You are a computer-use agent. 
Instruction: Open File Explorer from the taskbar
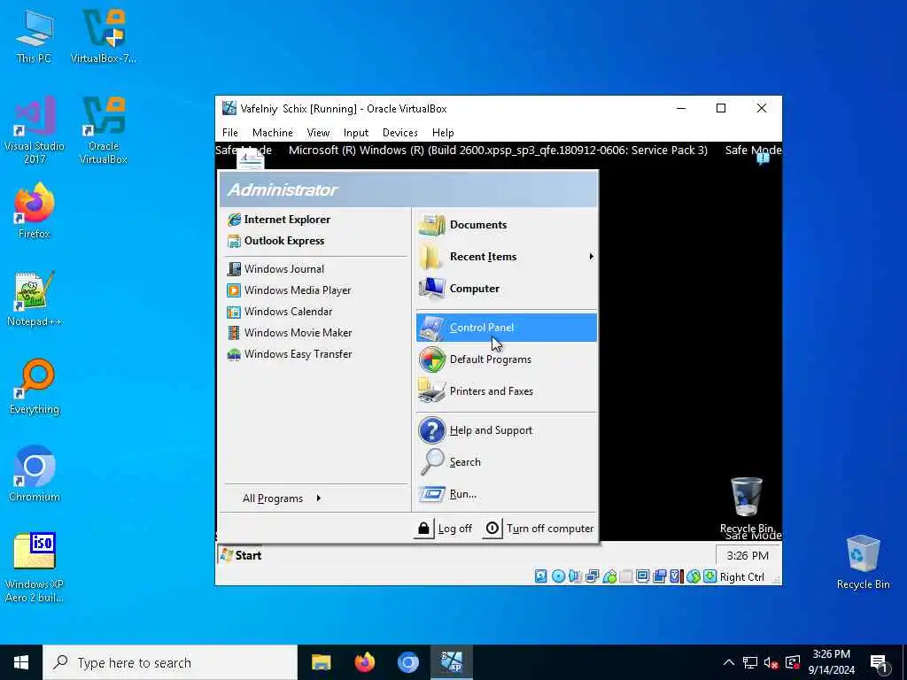point(321,662)
